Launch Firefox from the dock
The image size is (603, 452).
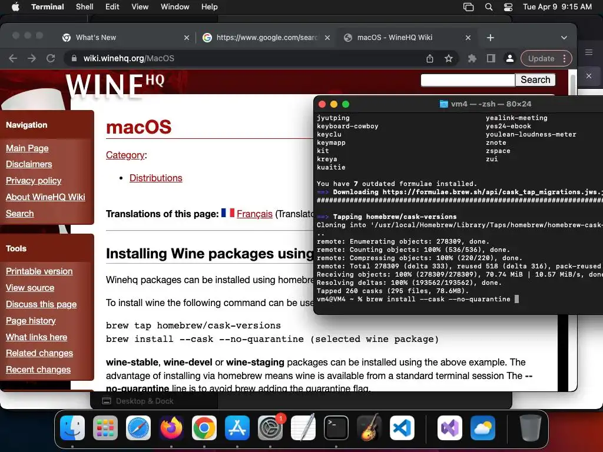click(171, 428)
